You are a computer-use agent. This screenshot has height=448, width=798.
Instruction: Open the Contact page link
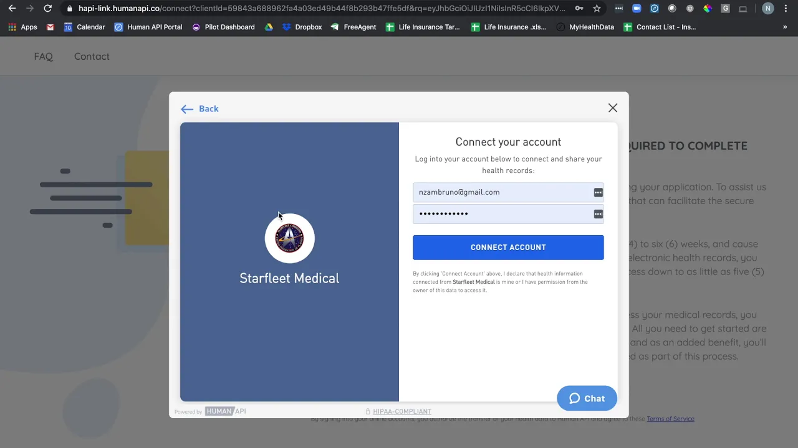tap(92, 56)
